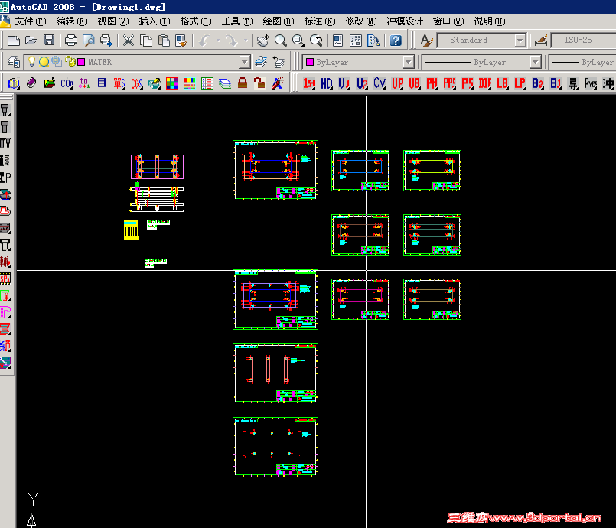This screenshot has height=528, width=616.
Task: Click Make Object's Layer Current icon
Action: click(261, 62)
